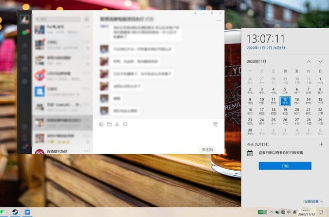The height and width of the screenshot is (217, 329).
Task: Start a voice or video call icon
Action: (215, 124)
